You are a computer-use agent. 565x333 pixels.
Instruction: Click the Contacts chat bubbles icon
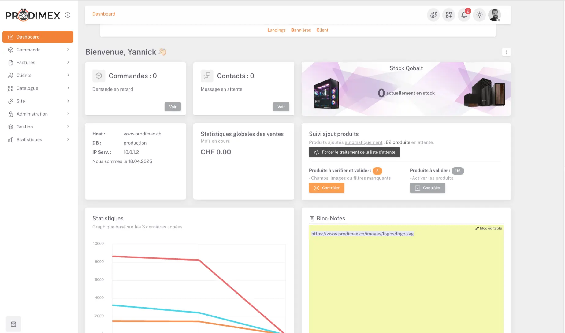[207, 76]
